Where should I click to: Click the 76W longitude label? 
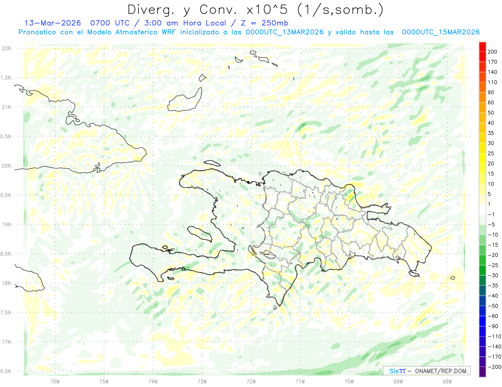pyautogui.click(x=55, y=381)
